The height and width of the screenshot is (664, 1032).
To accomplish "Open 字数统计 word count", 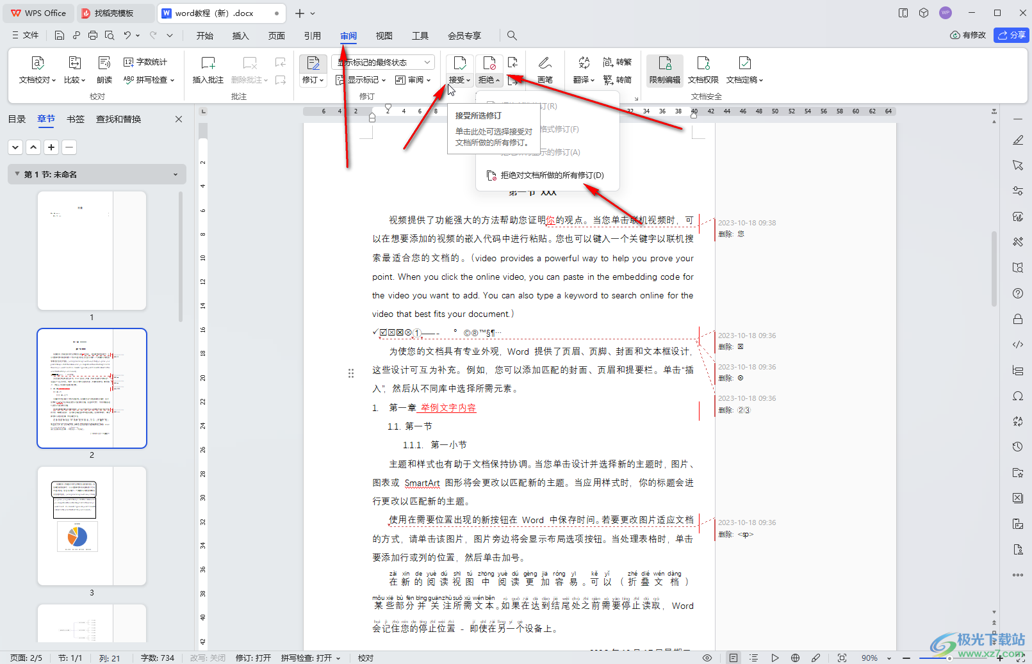I will click(x=145, y=62).
